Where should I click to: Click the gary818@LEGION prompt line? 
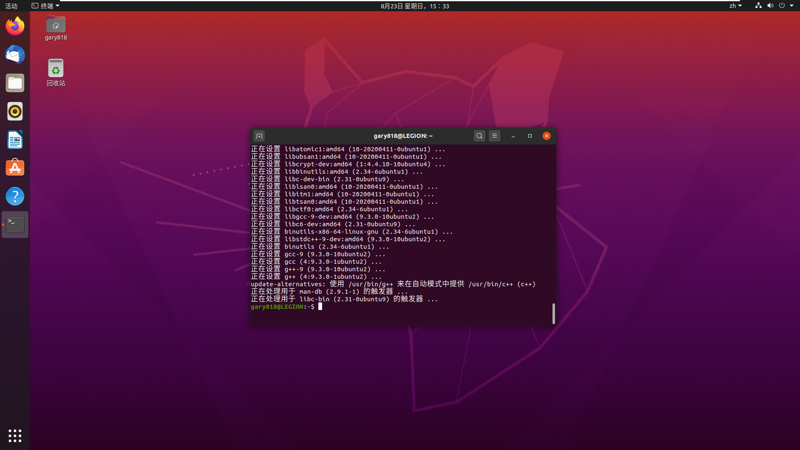coord(286,307)
